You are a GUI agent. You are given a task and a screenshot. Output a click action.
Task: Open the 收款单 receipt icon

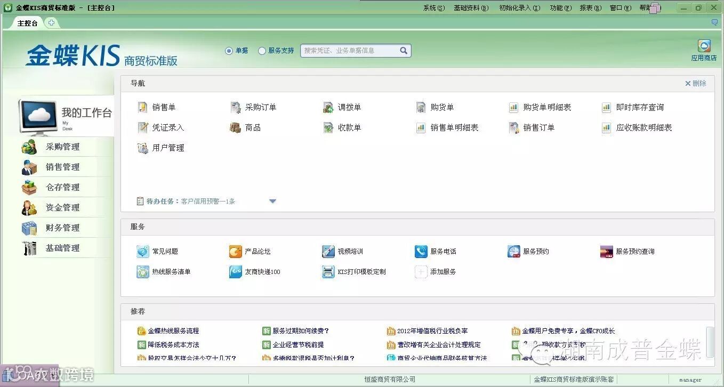click(328, 127)
